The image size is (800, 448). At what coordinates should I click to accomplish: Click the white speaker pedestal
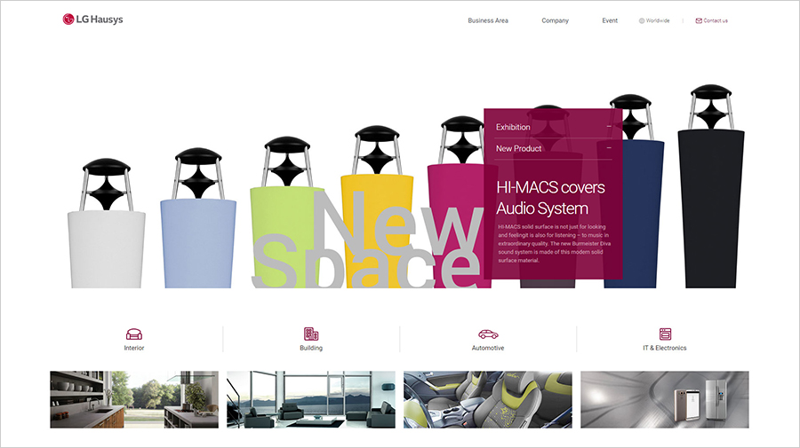(106, 249)
